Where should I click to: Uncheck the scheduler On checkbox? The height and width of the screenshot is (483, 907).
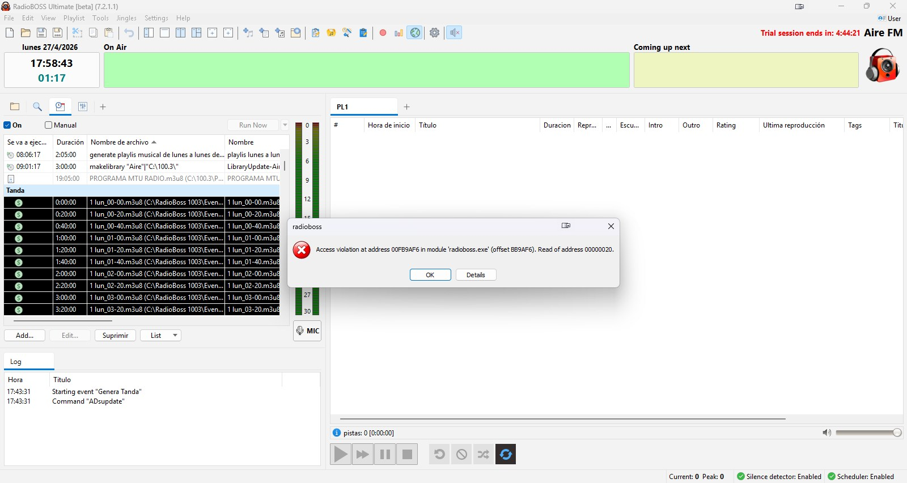(x=8, y=125)
